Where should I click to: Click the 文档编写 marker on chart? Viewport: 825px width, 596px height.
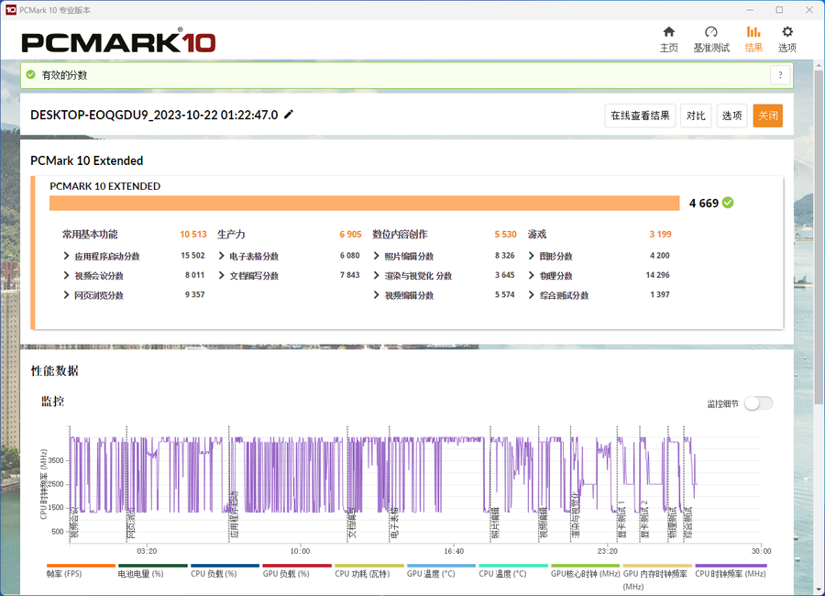(x=353, y=523)
